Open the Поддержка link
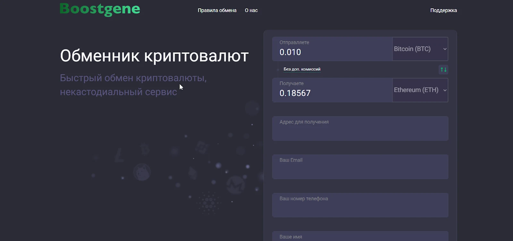Viewport: 513px width, 241px height. point(443,10)
